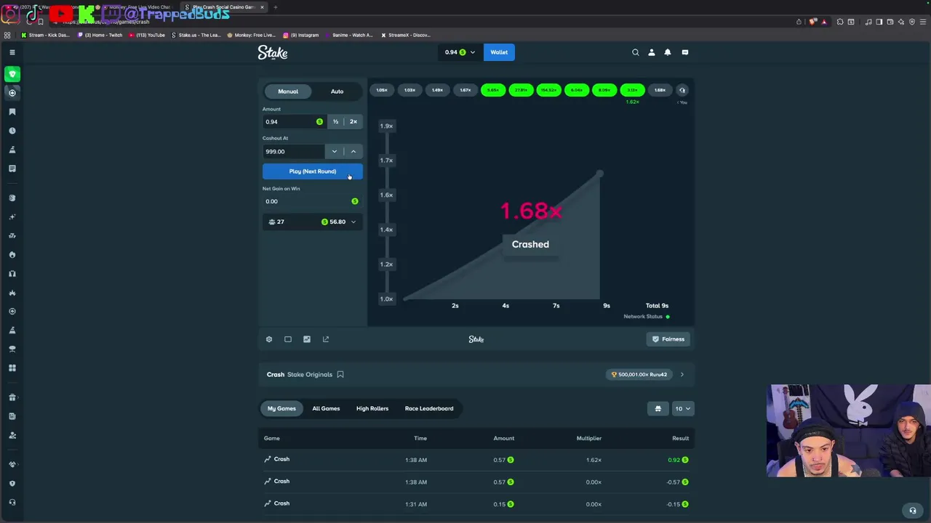The image size is (931, 523).
Task: Open the 27.81× result pill
Action: pyautogui.click(x=521, y=90)
